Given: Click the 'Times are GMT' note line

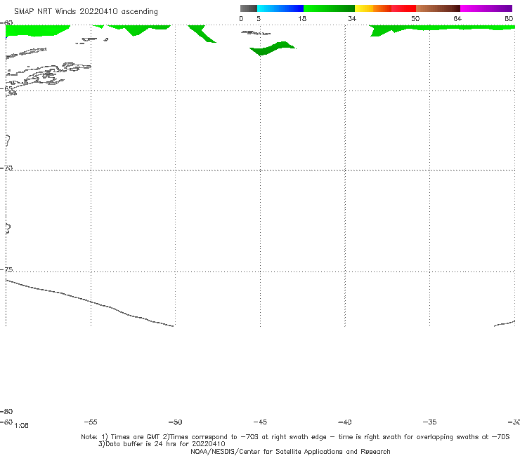Looking at the screenshot, I should 295,437.
